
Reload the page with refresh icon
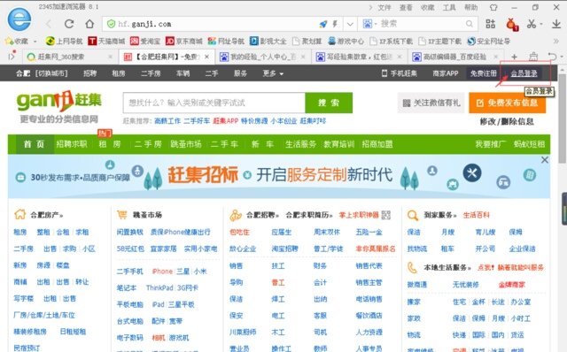pos(69,24)
